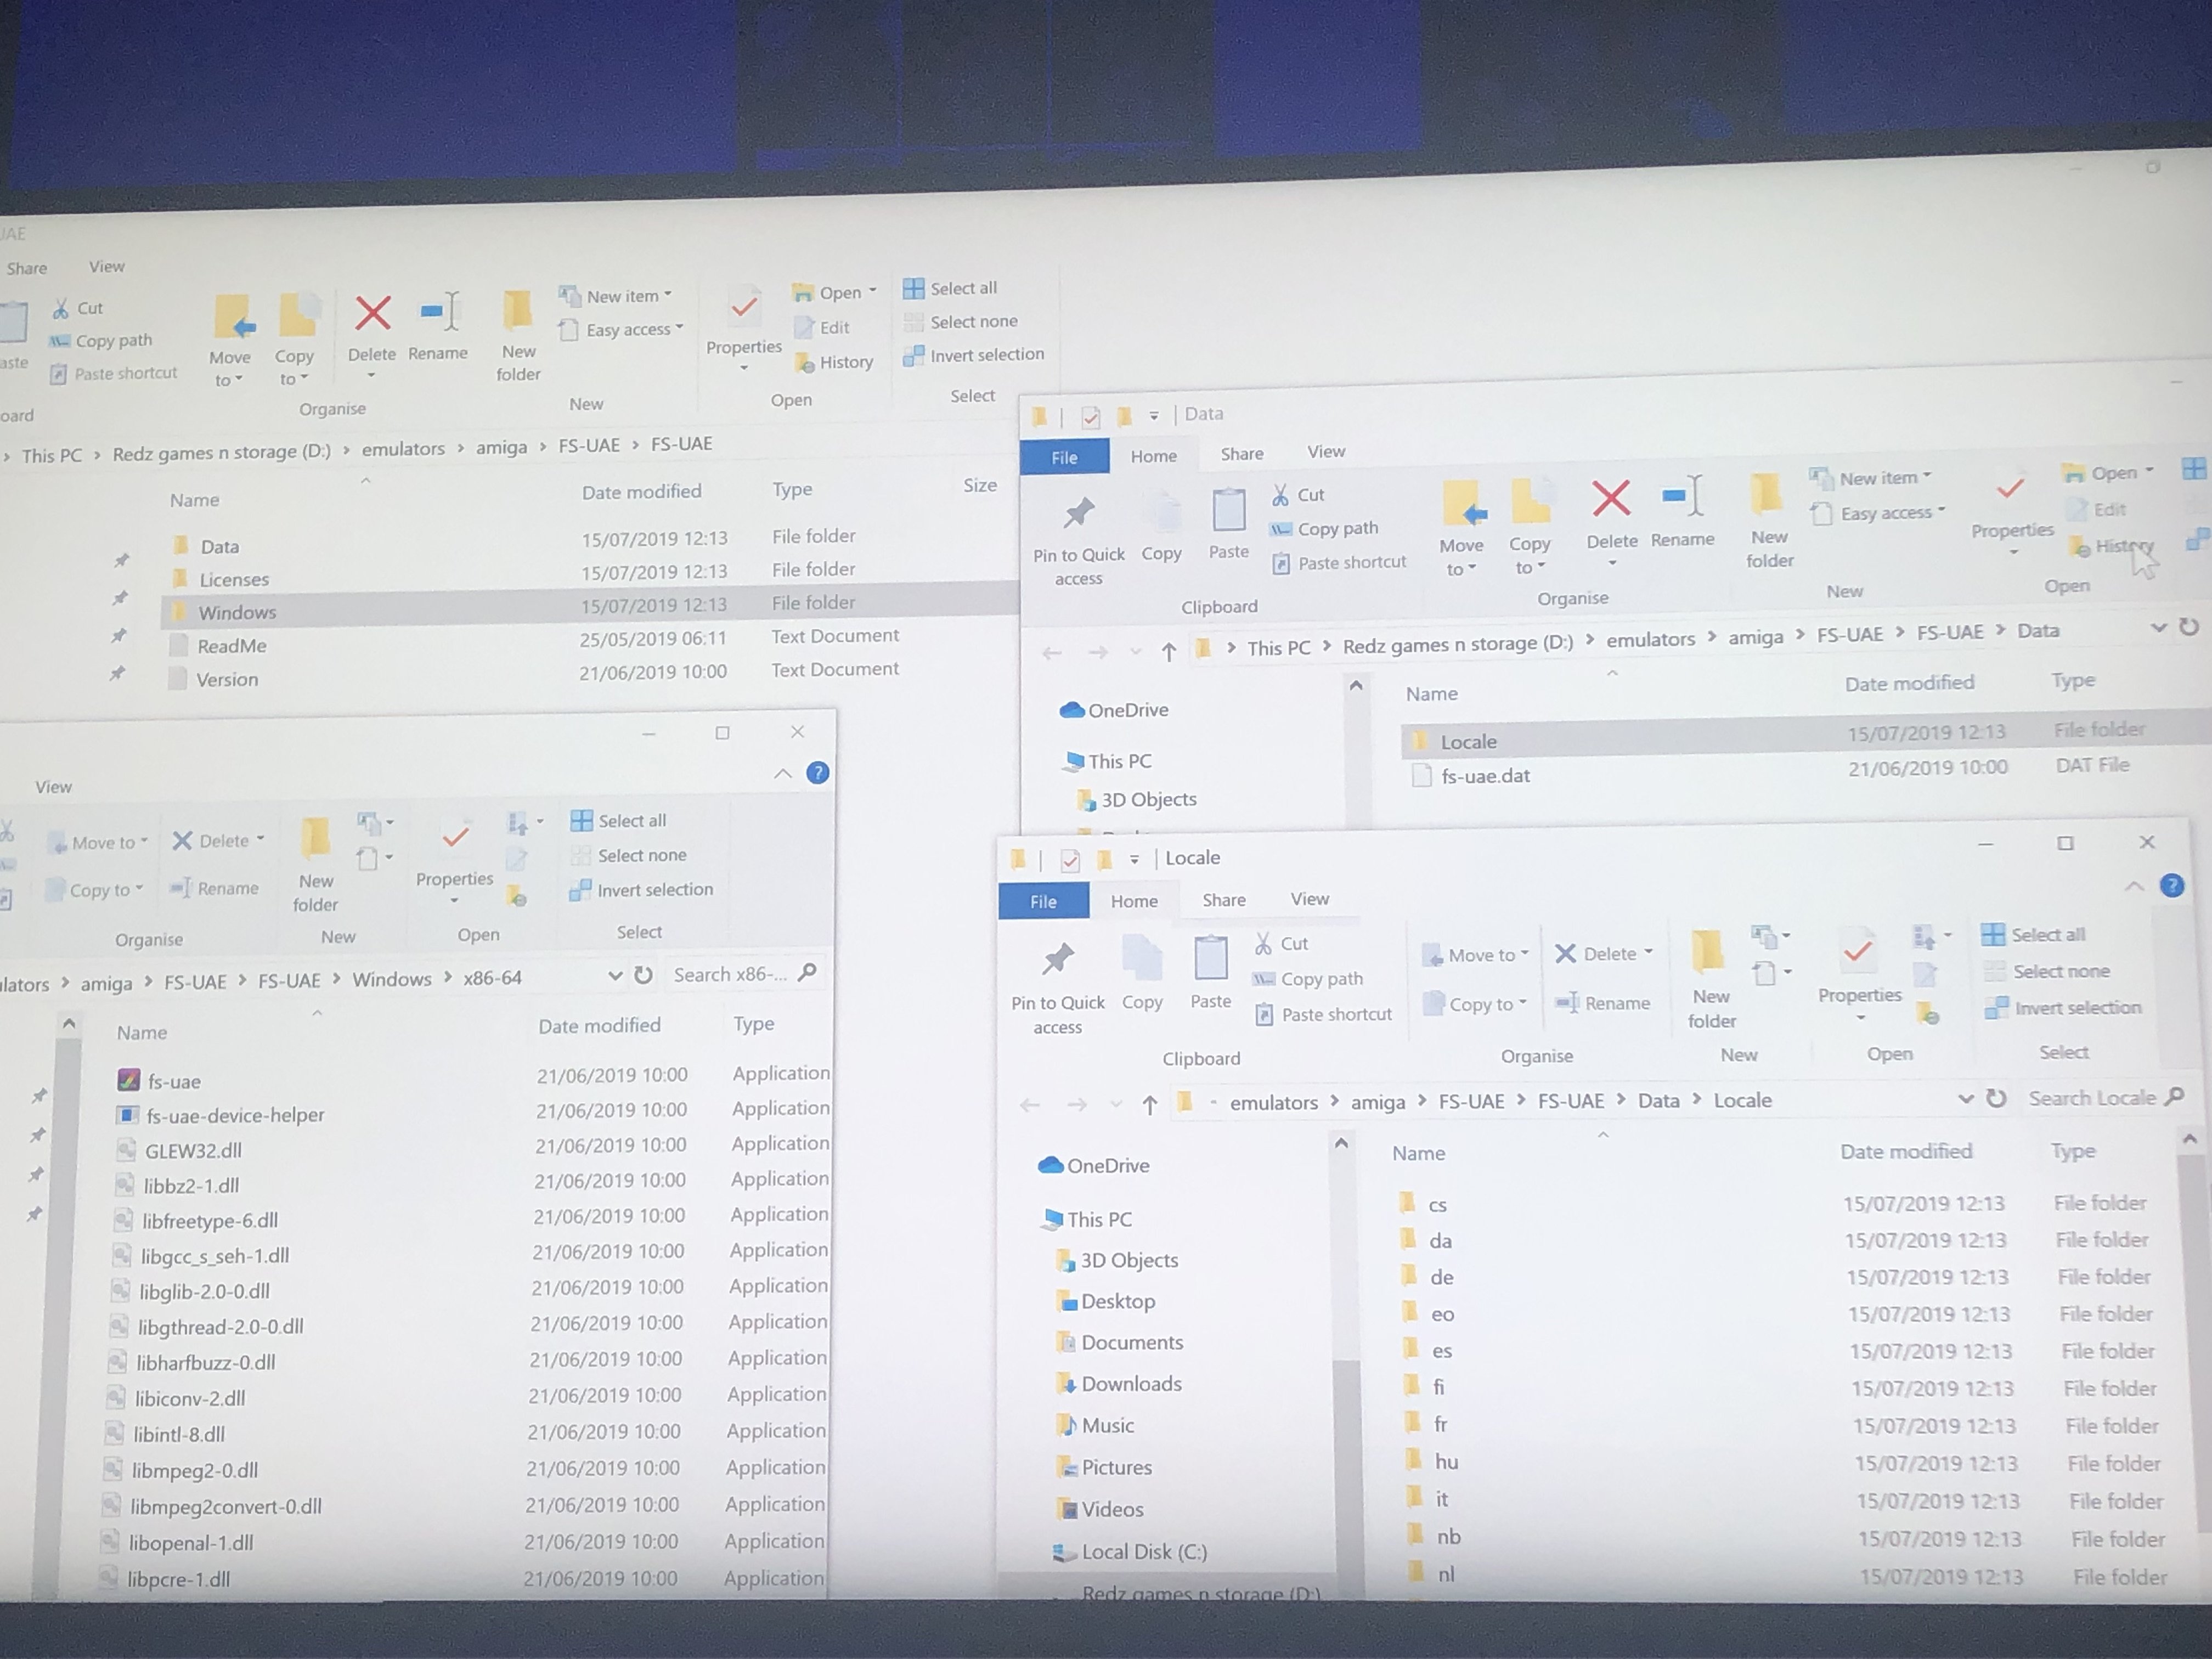The image size is (2212, 1659).
Task: Click Copy path in Locale window ribbon
Action: (x=1308, y=978)
